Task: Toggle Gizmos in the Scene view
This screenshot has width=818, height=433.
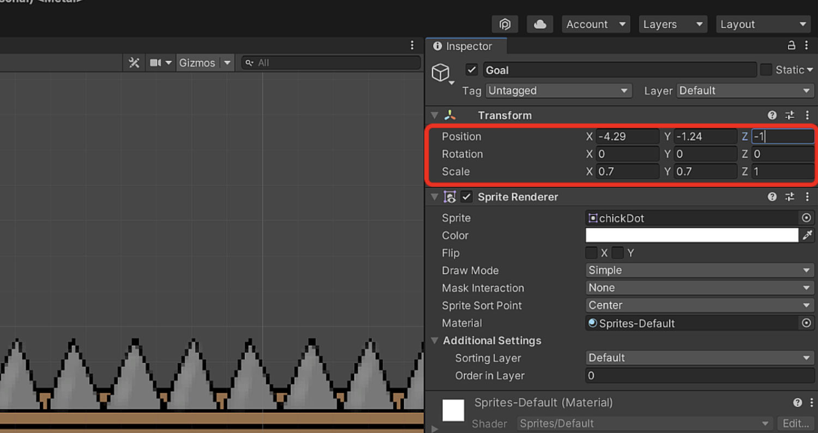Action: pos(197,63)
